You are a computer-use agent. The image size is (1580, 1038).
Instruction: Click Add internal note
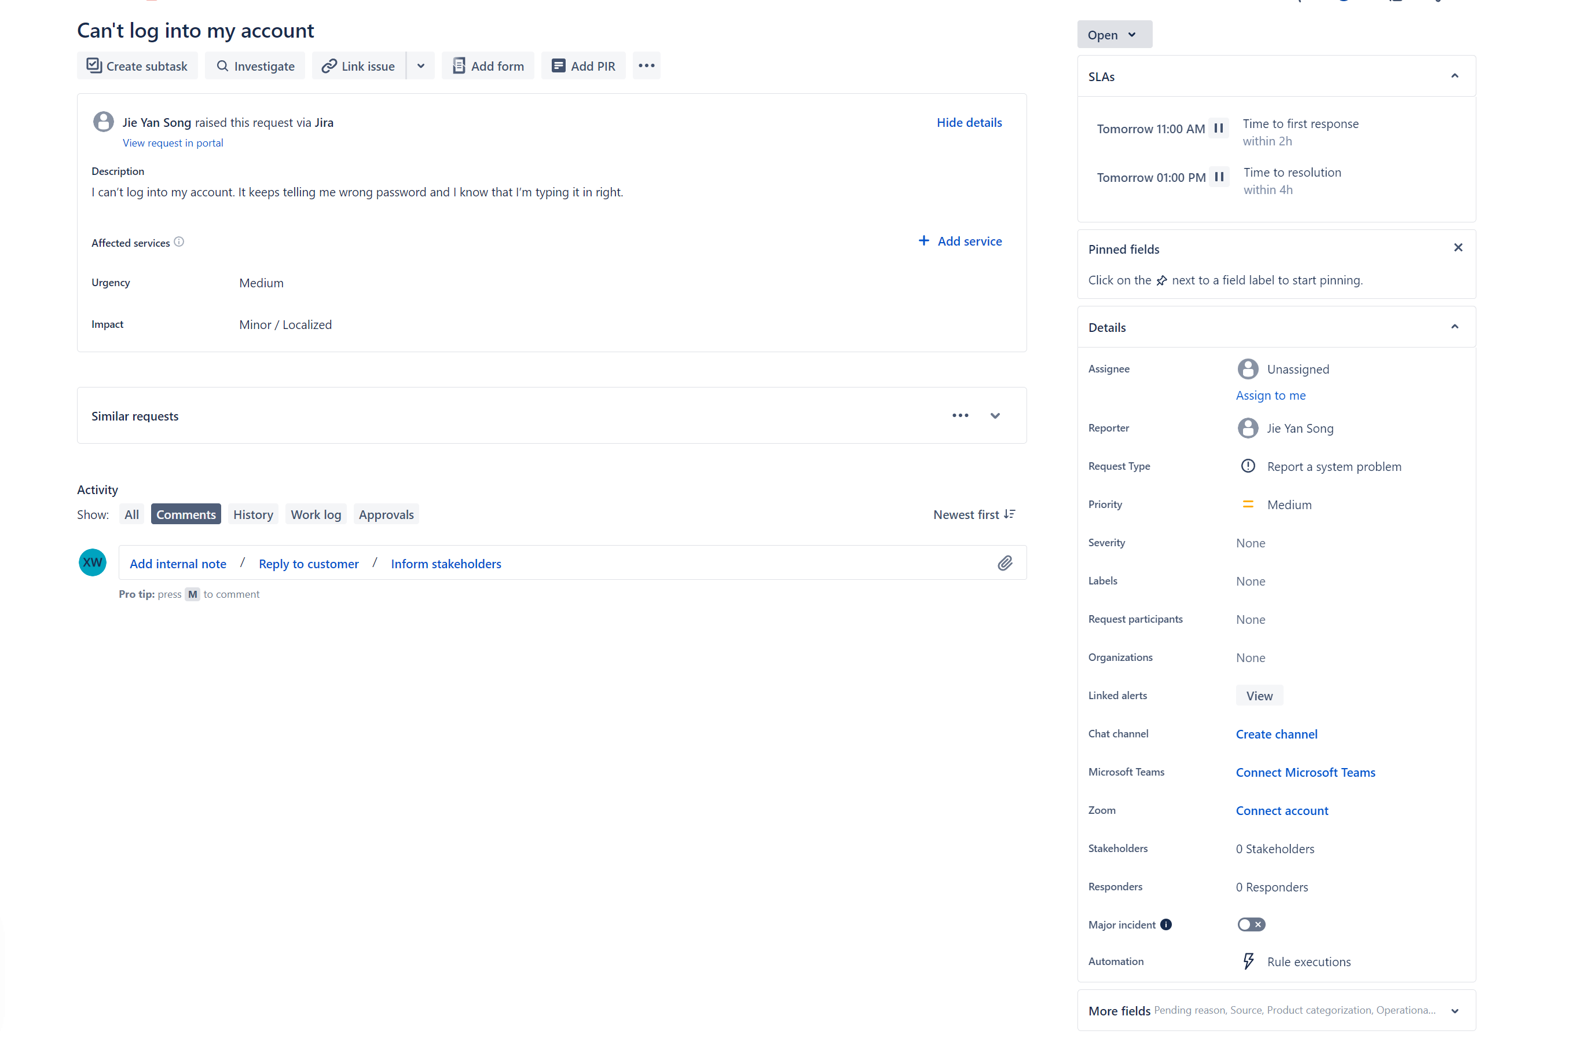click(x=178, y=563)
